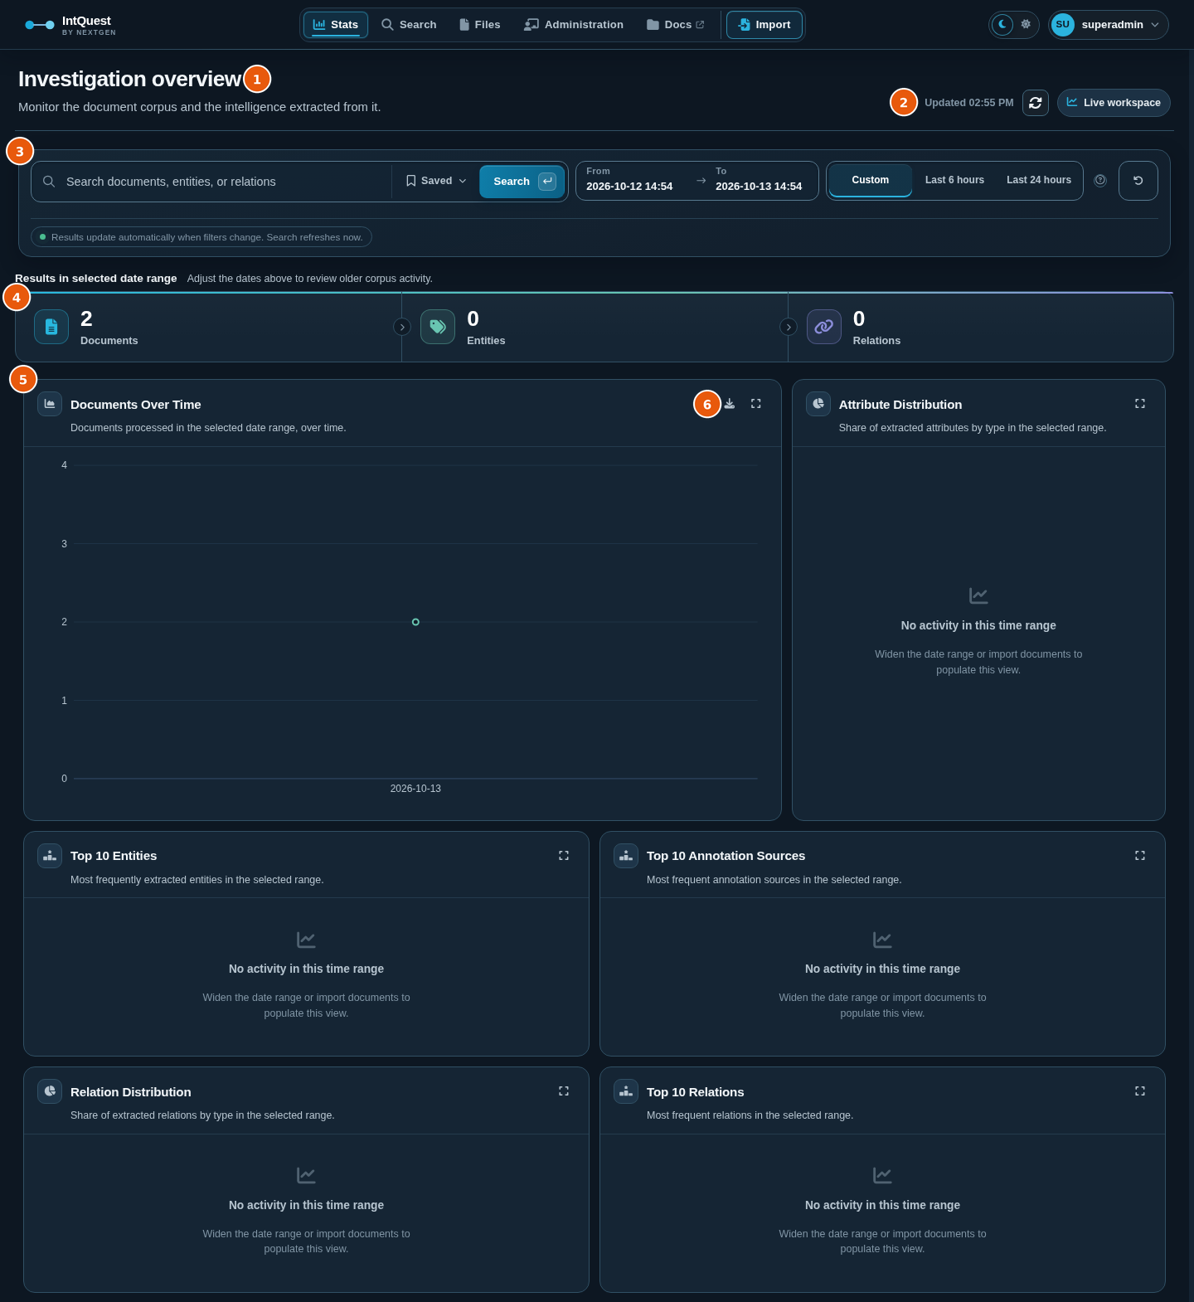1194x1302 pixels.
Task: Click the refresh icon beside Updated 02:55 PM
Action: pos(1036,103)
